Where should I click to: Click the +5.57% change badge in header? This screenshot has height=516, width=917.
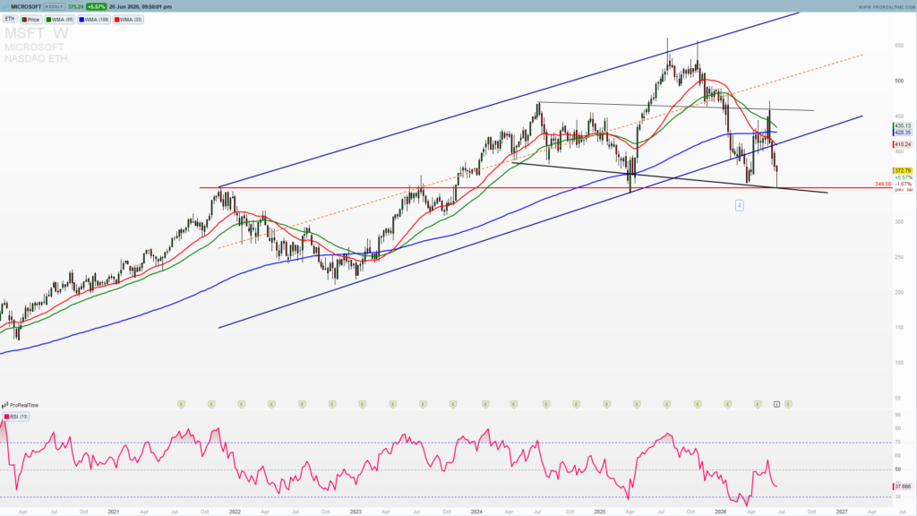[x=96, y=6]
